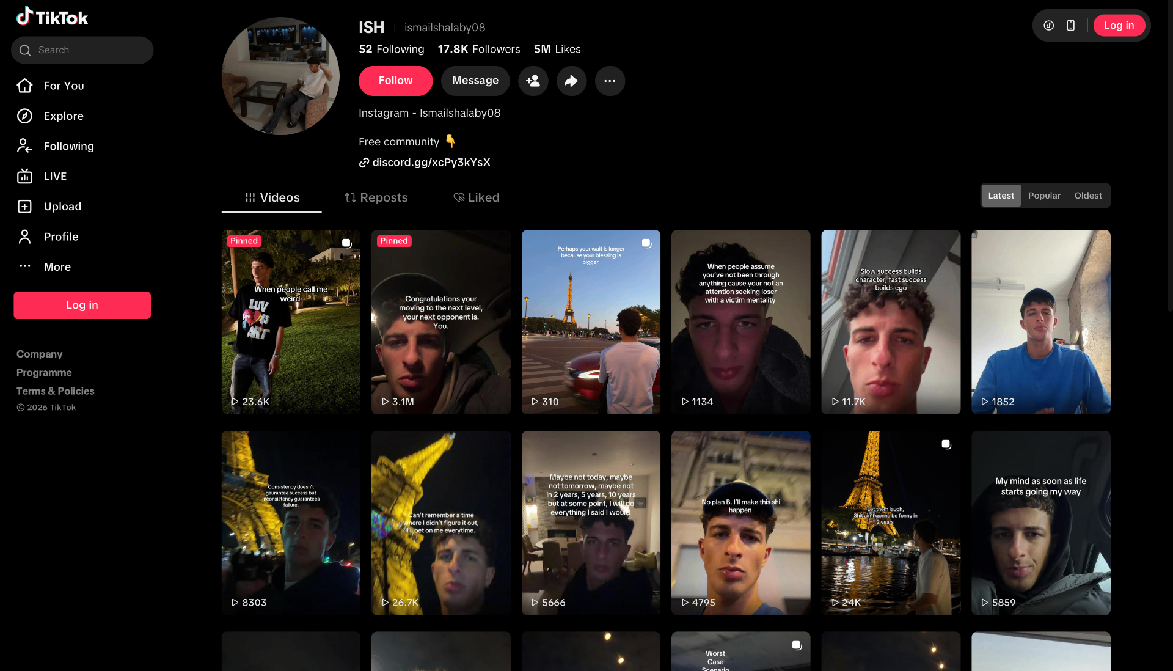
Task: Sort videos by Popular
Action: click(1044, 196)
